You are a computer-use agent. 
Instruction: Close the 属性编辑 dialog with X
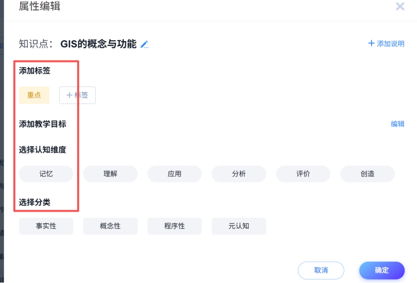tap(400, 6)
